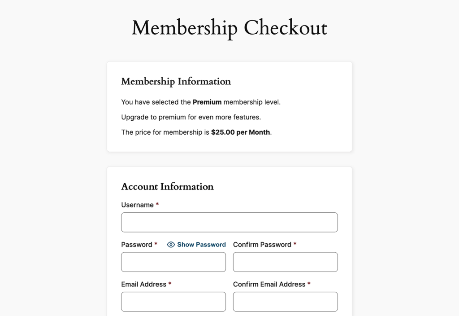Click the Account Information section heading
This screenshot has width=459, height=316.
click(x=167, y=187)
